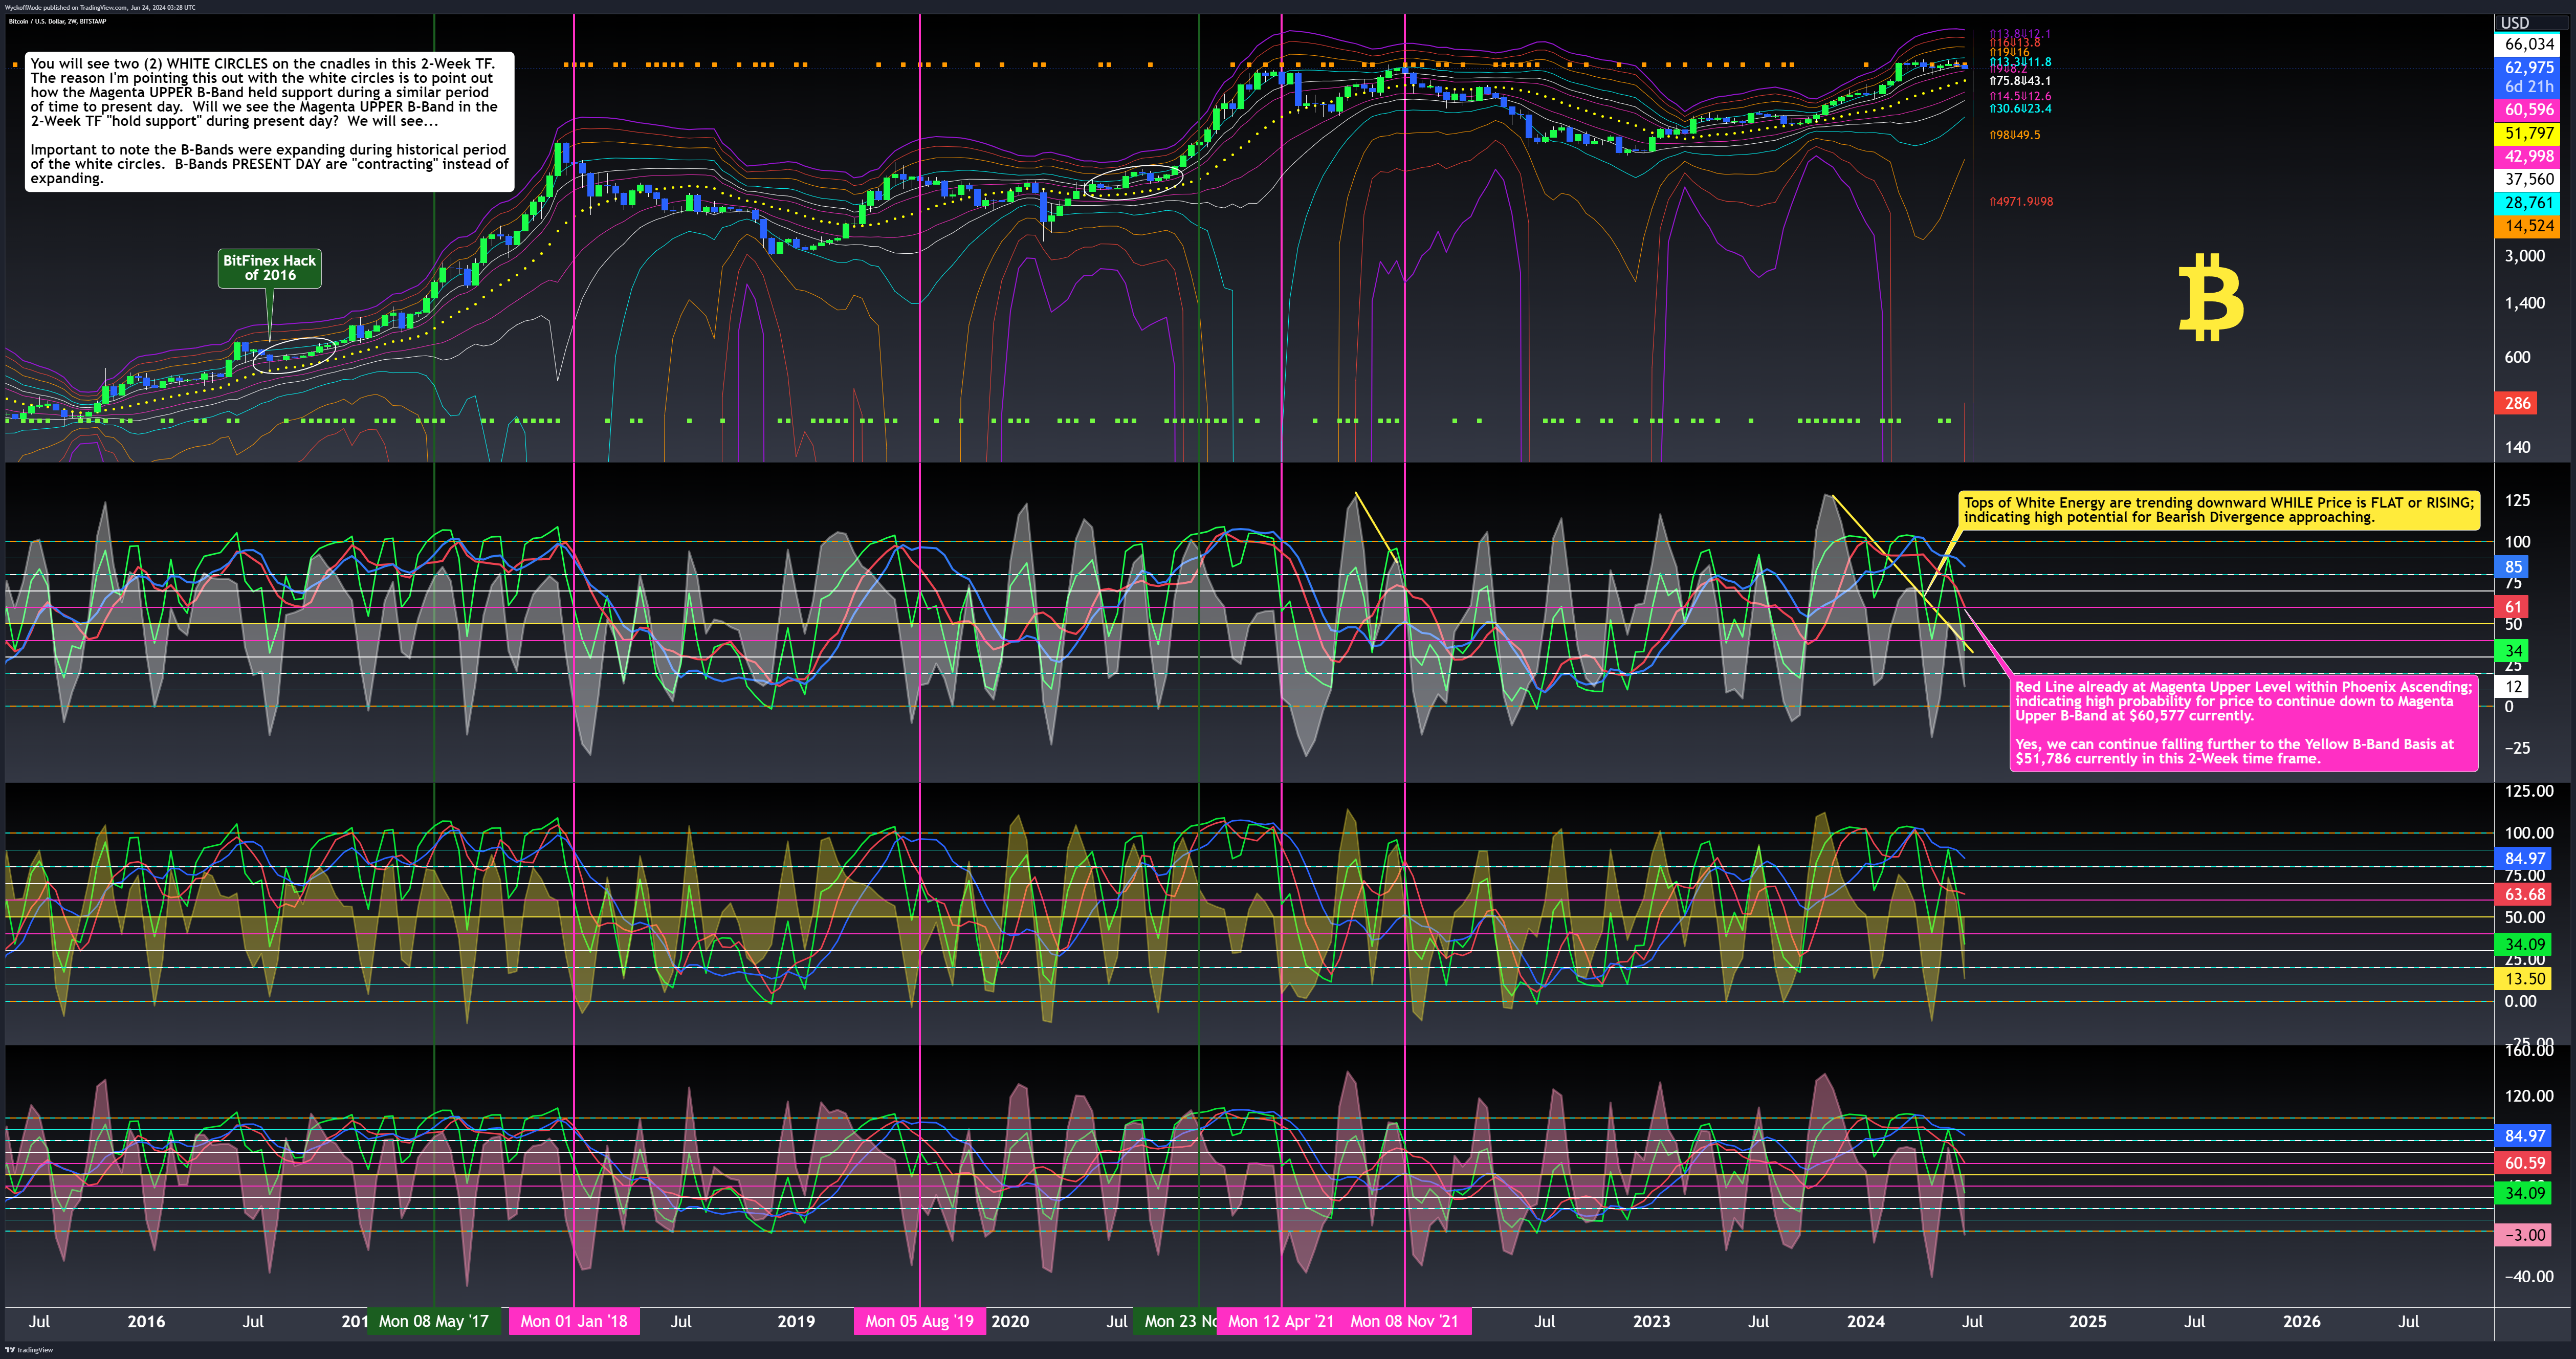Screen dimensions: 2576x1359
Task: Click the 2026 label on time axis
Action: click(x=2301, y=1321)
